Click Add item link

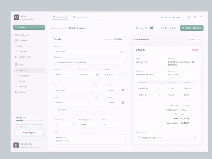click(60, 110)
